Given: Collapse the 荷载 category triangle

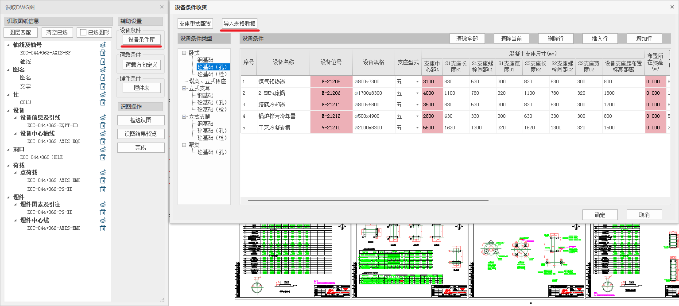Looking at the screenshot, I should pyautogui.click(x=8, y=165).
